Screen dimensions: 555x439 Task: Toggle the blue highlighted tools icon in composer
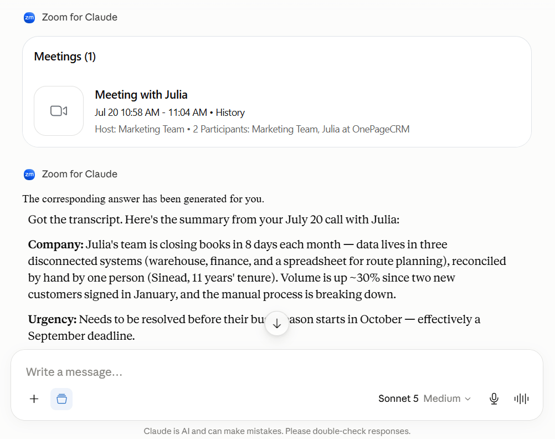61,399
